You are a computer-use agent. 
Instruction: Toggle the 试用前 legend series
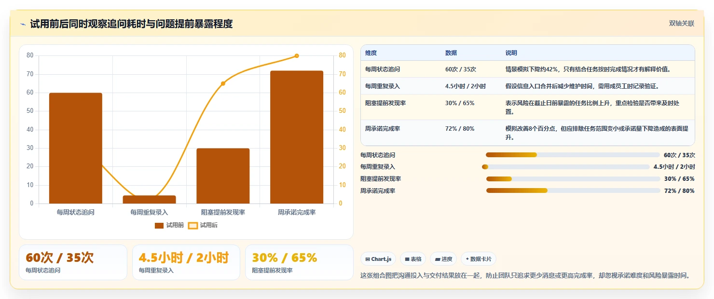tap(169, 225)
